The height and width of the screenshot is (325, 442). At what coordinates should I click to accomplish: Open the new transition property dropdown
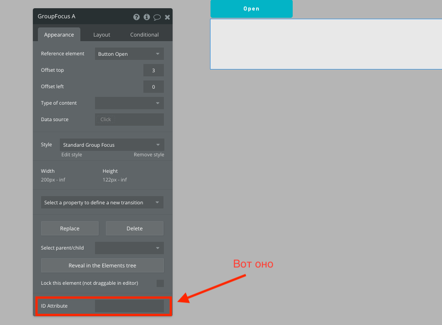102,202
